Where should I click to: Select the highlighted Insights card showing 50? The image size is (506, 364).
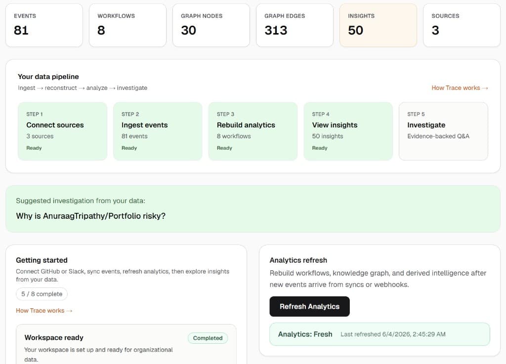[x=378, y=25]
